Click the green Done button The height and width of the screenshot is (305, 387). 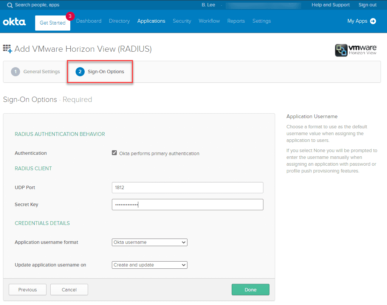(x=251, y=290)
